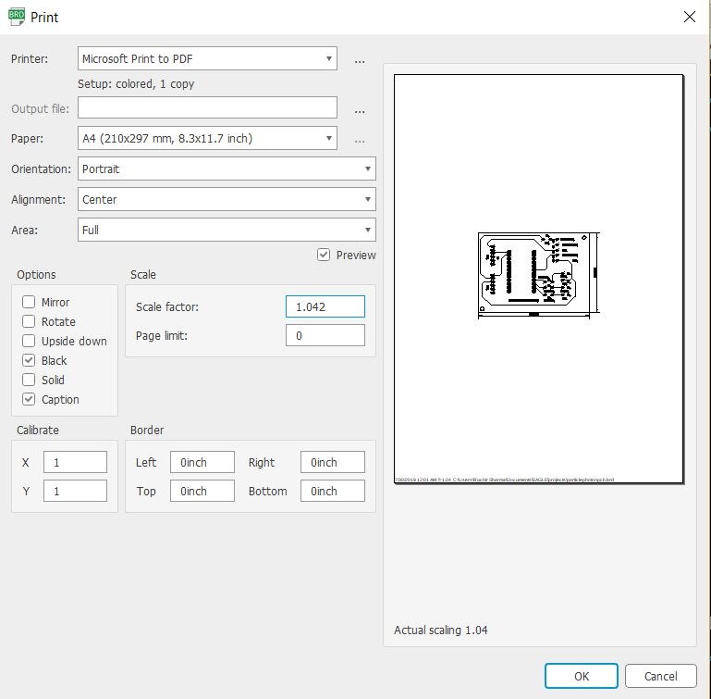
Task: Enable Upside down printing
Action: pos(30,341)
